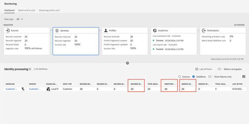Select the Identities card
Image resolution: width=249 pixels, height=124 pixels.
click(76, 41)
